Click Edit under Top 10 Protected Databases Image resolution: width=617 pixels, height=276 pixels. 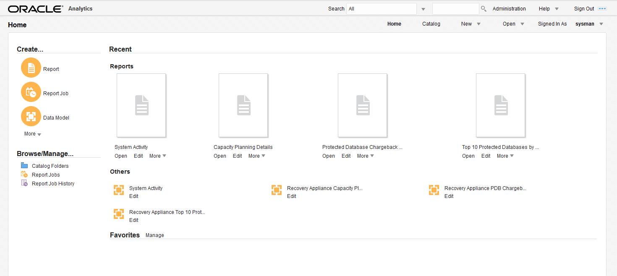[486, 156]
